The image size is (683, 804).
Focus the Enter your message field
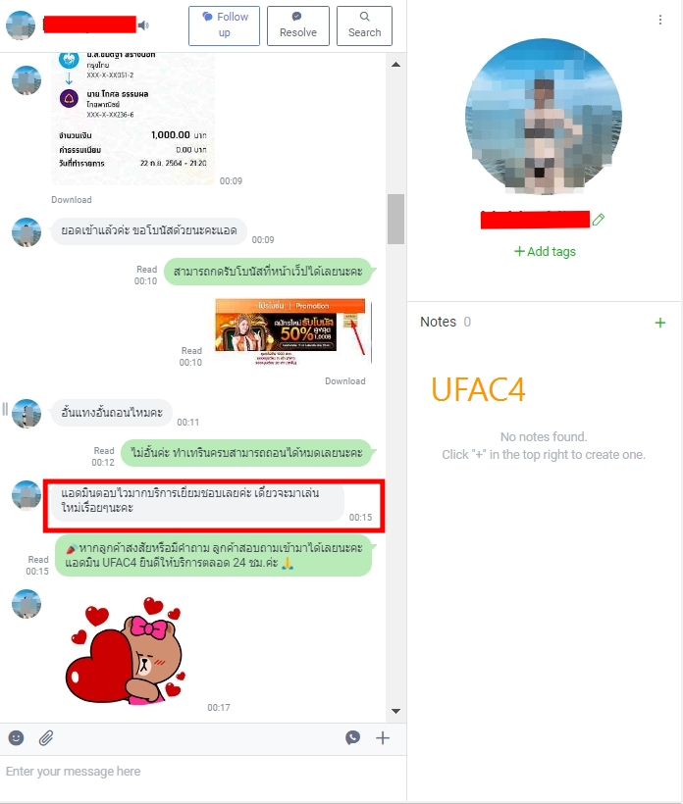(x=203, y=772)
